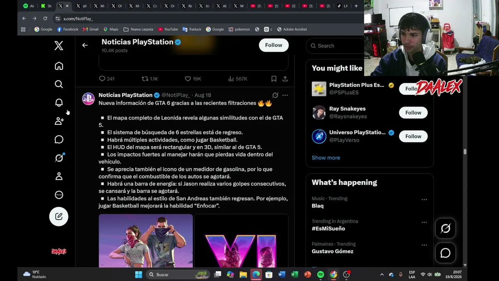The height and width of the screenshot is (281, 499).
Task: Open a new browser tab
Action: 356,6
